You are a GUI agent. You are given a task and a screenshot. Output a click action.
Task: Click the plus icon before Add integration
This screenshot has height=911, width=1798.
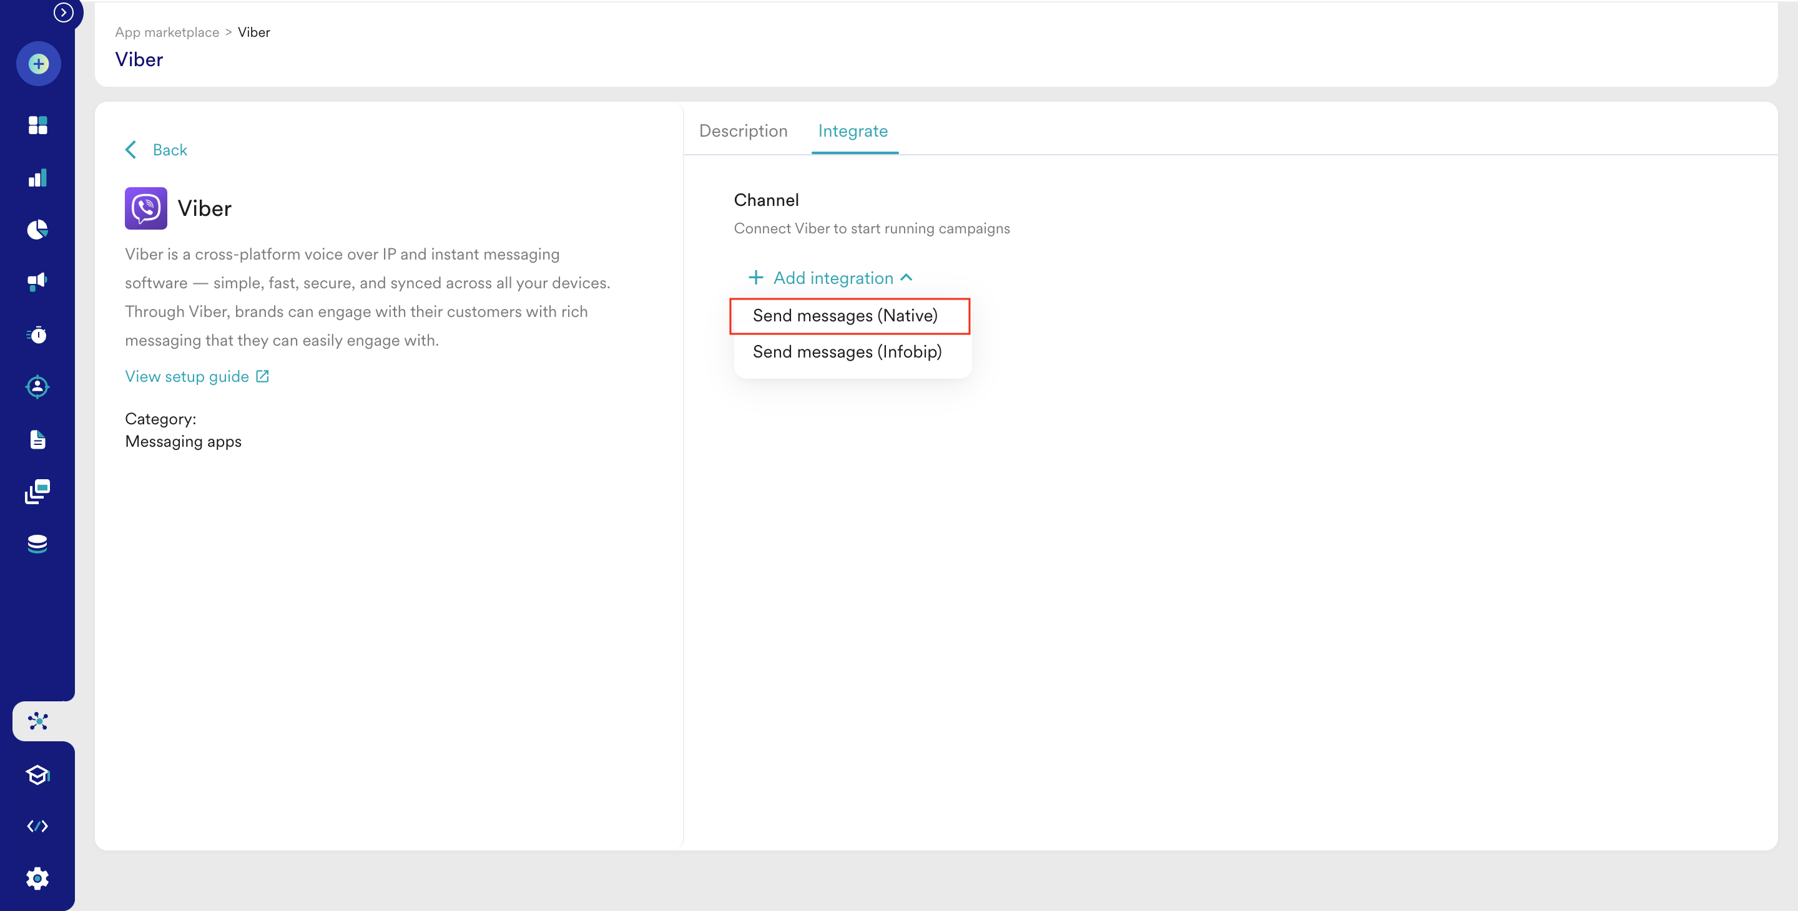click(755, 278)
